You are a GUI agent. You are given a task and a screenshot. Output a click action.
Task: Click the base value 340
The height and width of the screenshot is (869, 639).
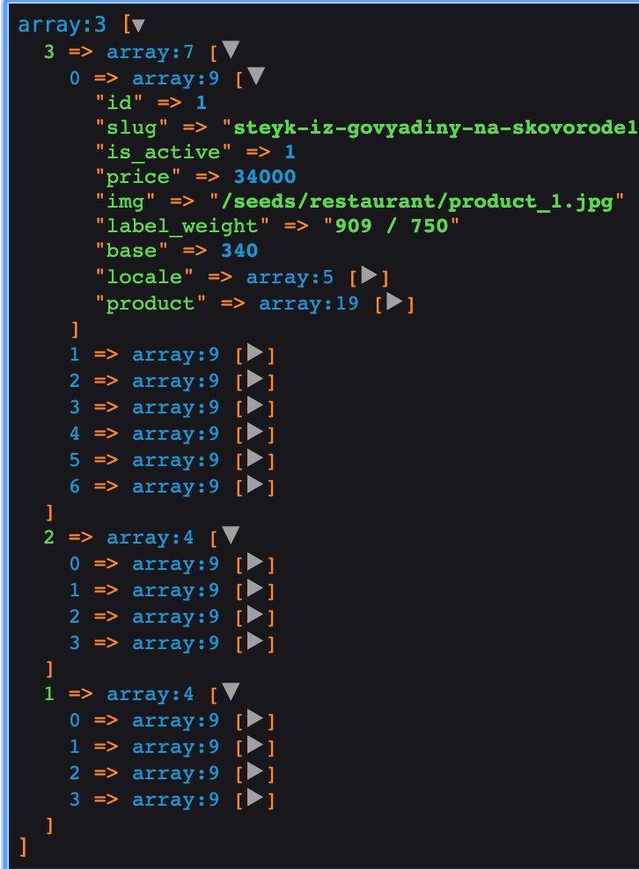[239, 251]
